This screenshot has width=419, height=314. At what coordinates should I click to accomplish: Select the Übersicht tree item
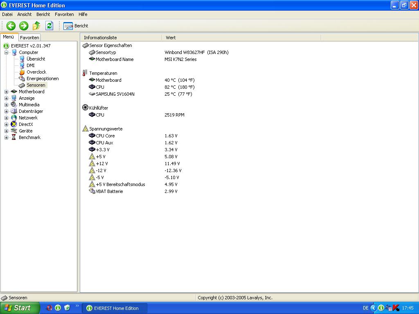36,59
